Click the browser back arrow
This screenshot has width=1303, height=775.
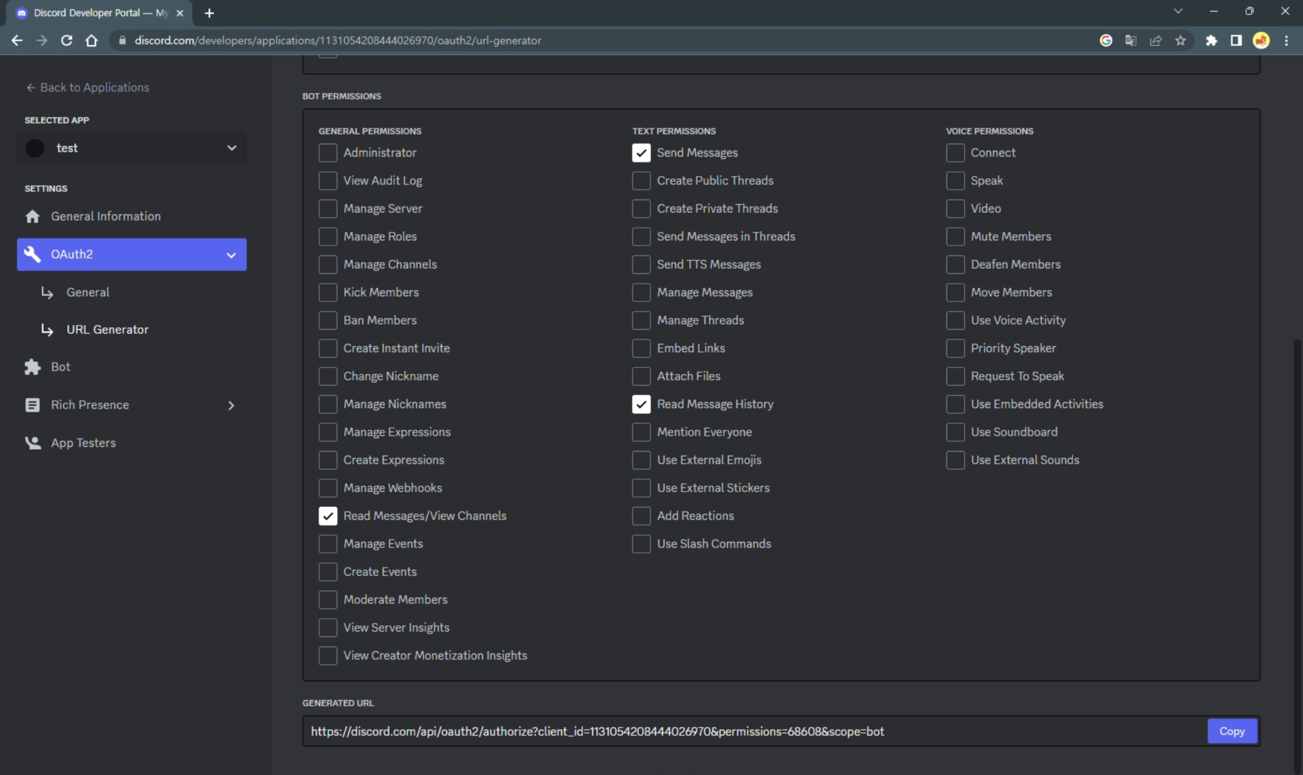click(x=17, y=40)
